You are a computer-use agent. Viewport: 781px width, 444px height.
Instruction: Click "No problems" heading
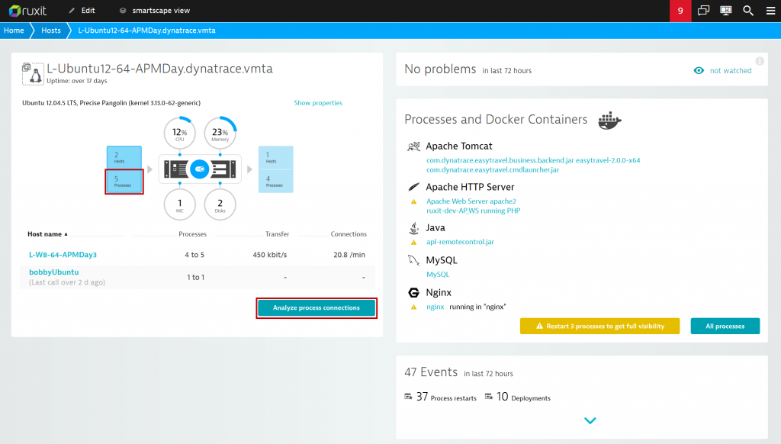pos(440,69)
